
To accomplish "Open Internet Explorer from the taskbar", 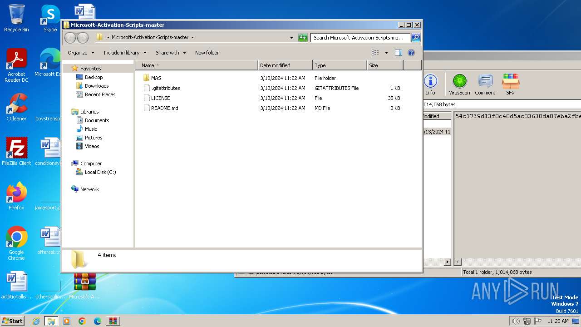I will pyautogui.click(x=36, y=321).
